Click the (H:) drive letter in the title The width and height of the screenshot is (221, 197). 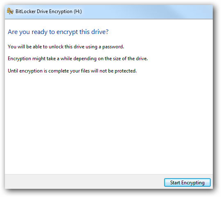tap(78, 11)
